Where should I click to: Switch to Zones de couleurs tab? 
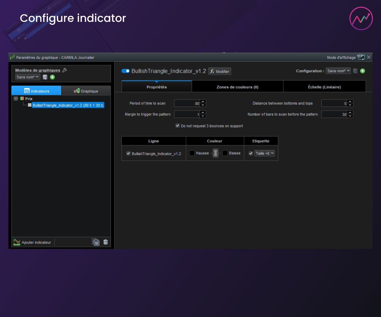click(x=237, y=87)
